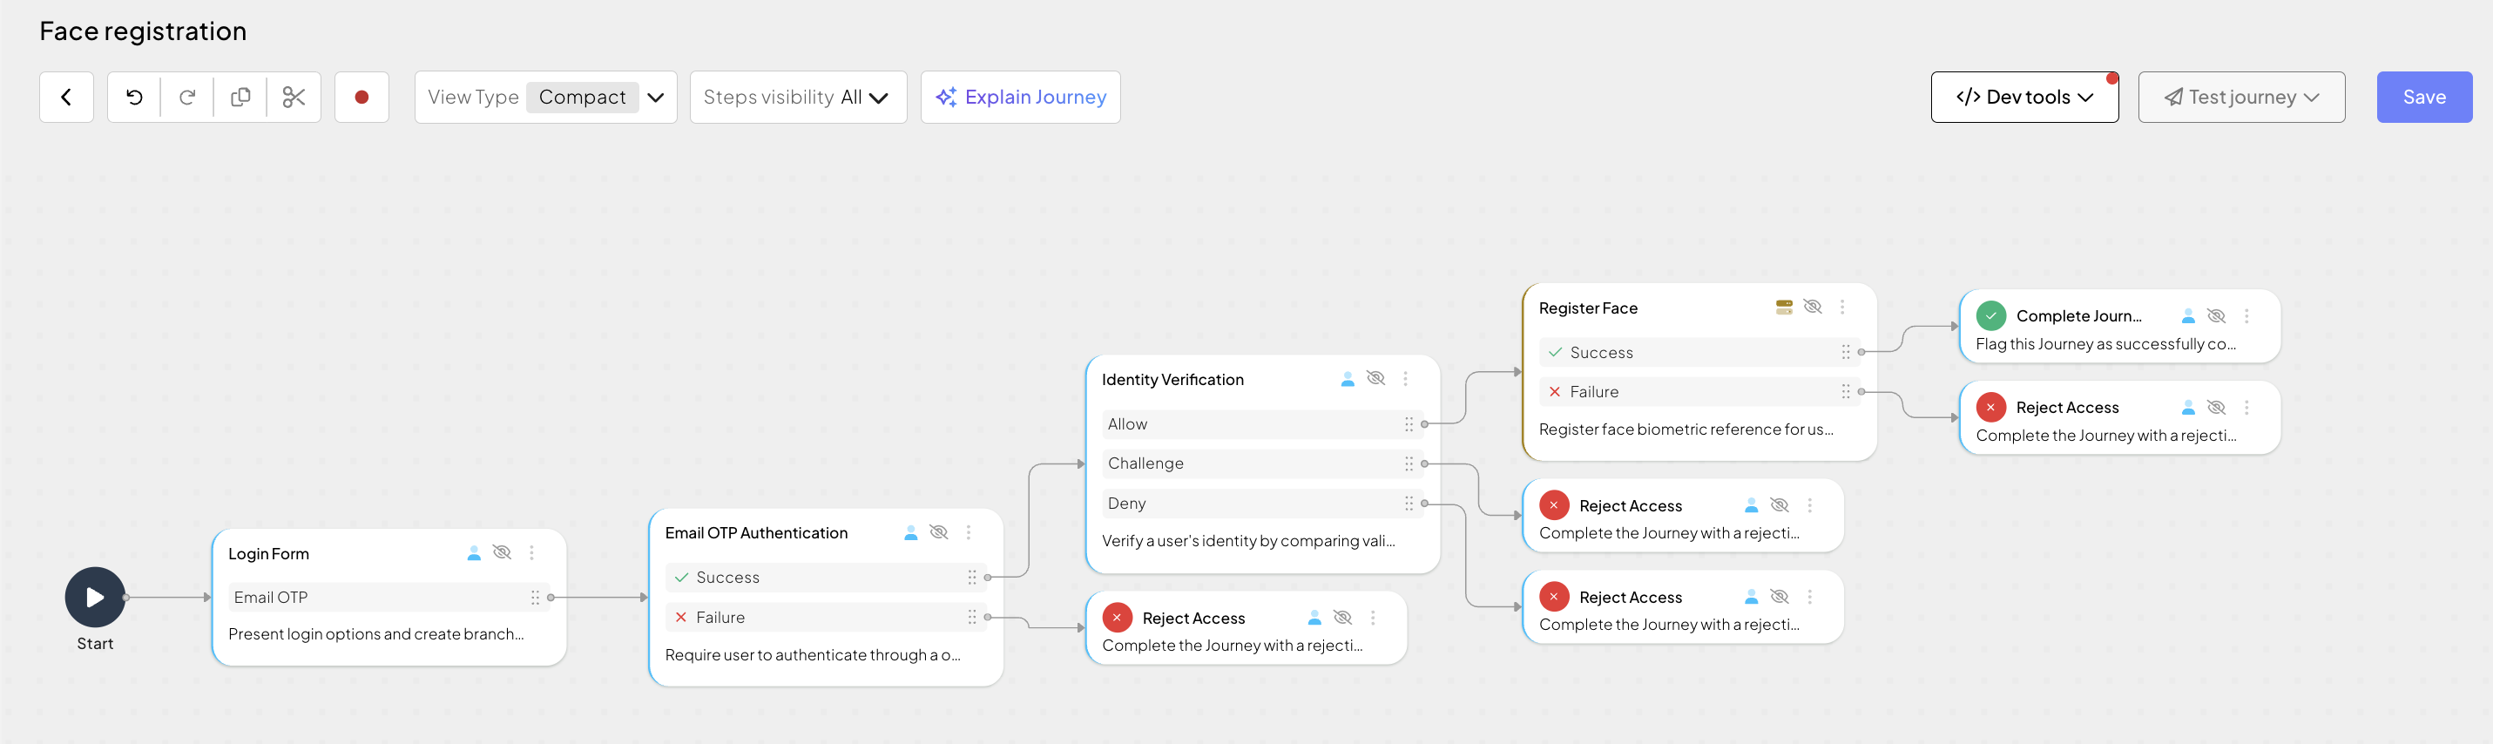Toggle visibility eye icon on Login Form
The width and height of the screenshot is (2493, 744).
coord(502,552)
